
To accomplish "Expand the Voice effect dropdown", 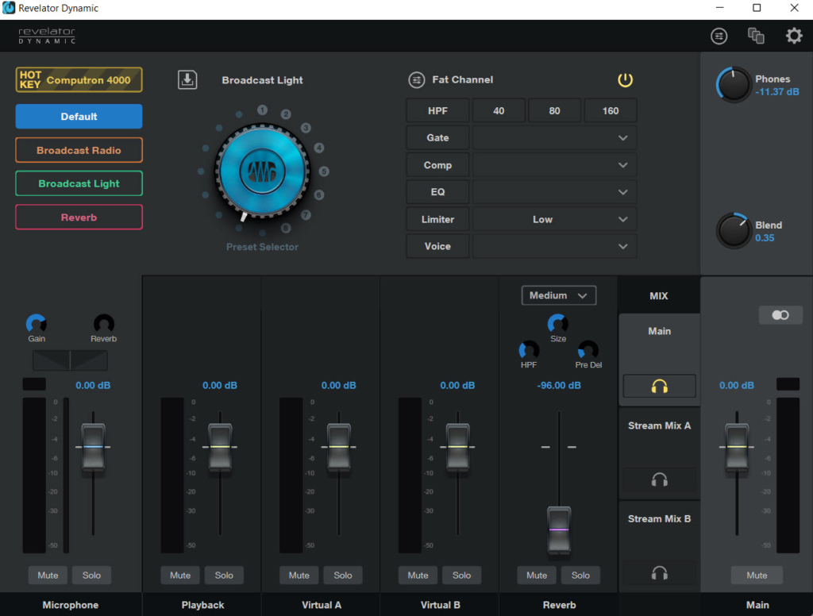I will coord(553,246).
